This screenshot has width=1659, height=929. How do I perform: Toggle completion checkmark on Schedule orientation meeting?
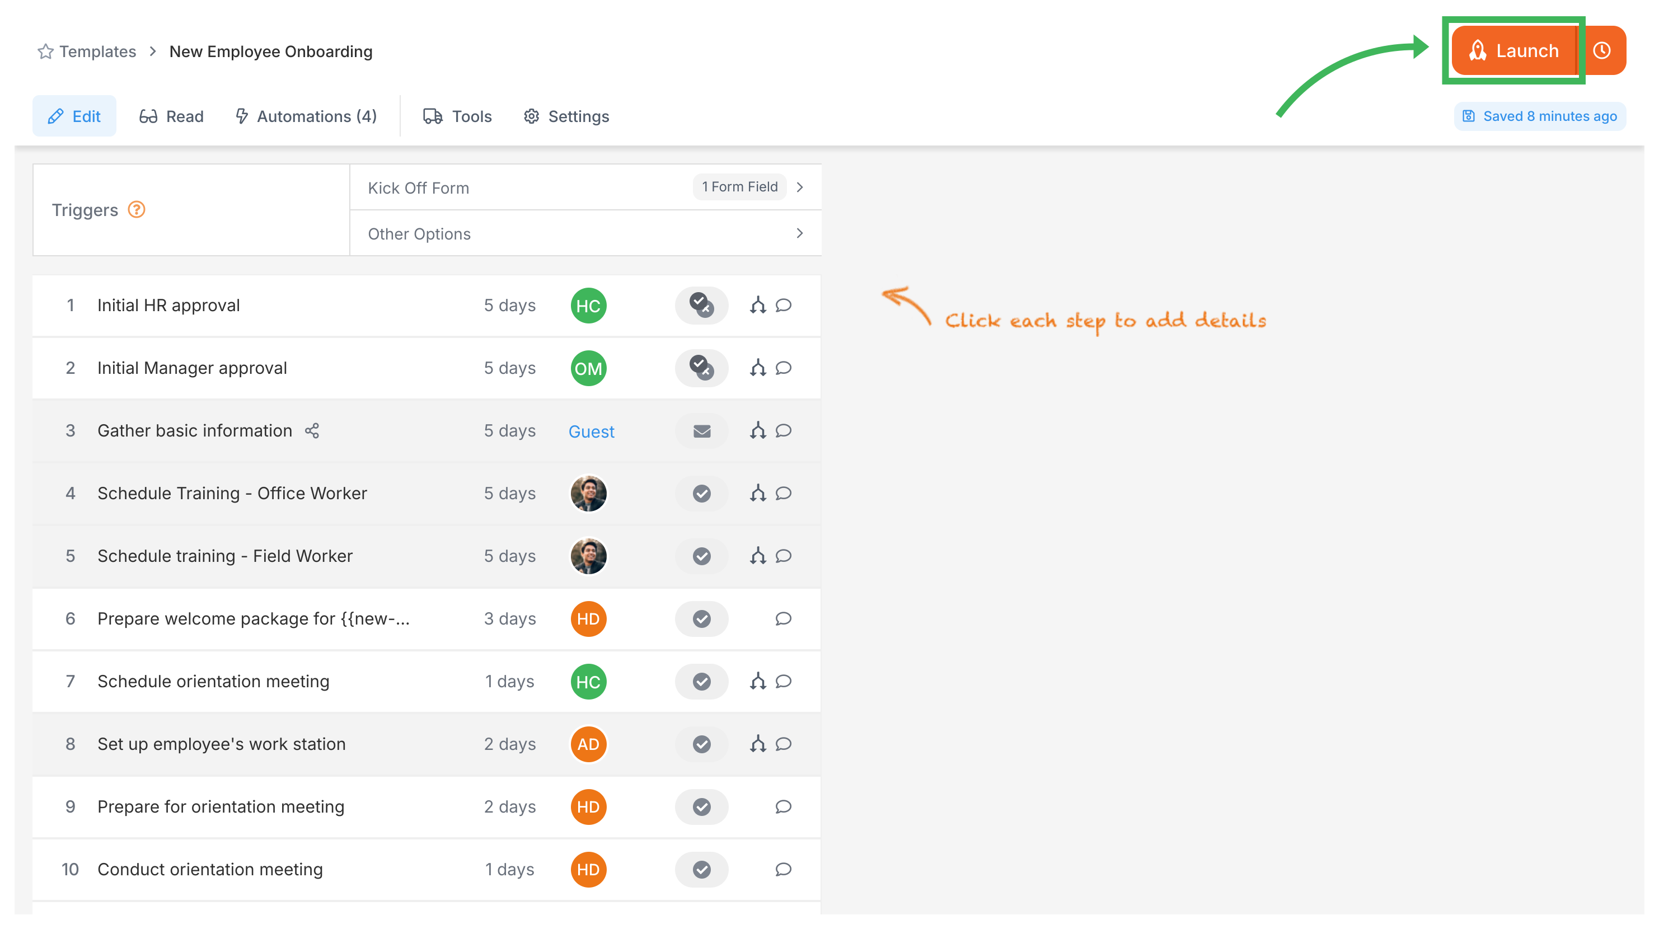click(701, 681)
